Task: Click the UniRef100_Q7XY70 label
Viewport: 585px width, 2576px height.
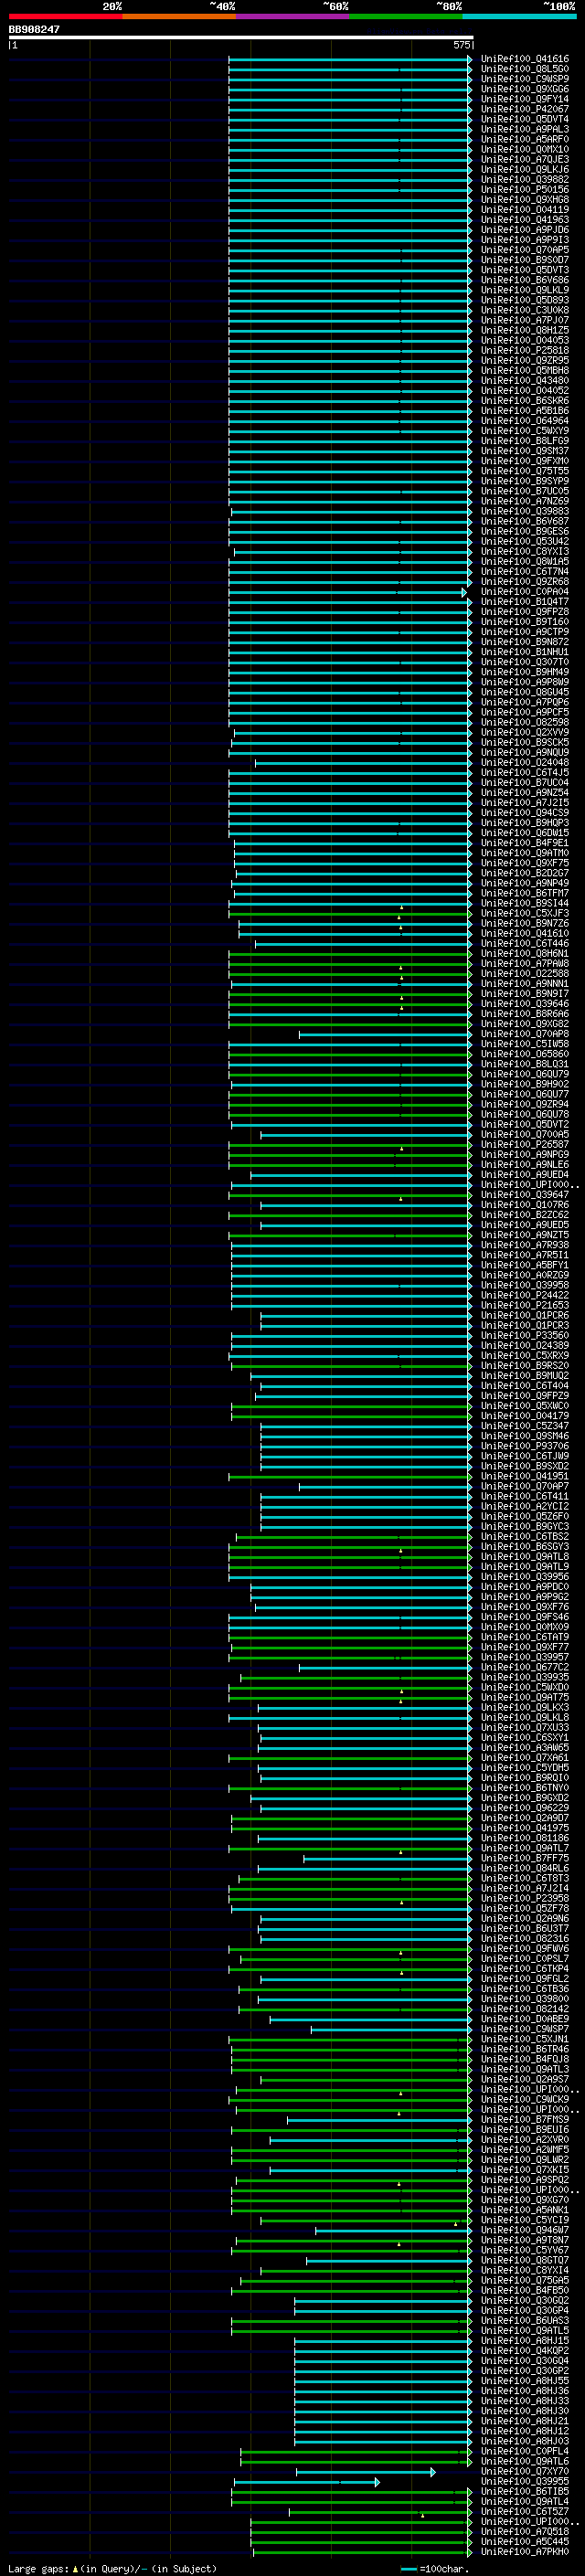Action: pos(525,2471)
